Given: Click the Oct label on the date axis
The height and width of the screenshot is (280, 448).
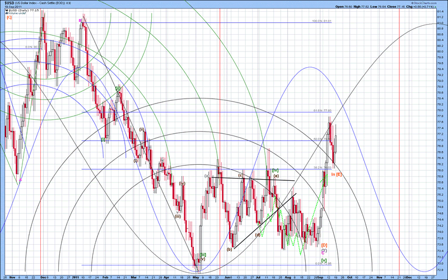Looking at the screenshot, I should [350, 277].
